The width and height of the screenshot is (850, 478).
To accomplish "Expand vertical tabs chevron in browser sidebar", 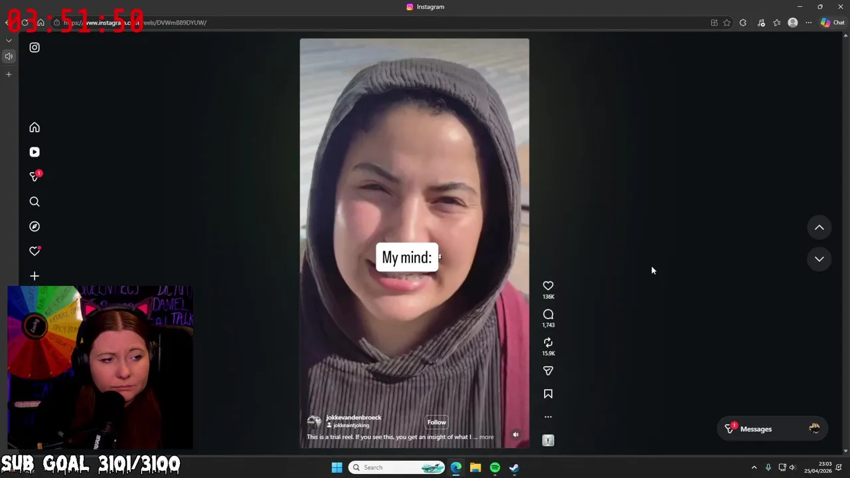I will [x=9, y=40].
